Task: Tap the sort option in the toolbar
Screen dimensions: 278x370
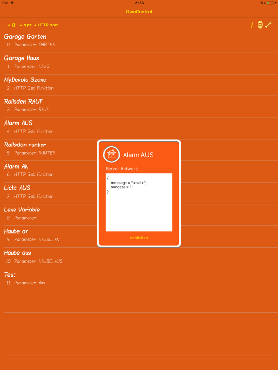Action: (54, 25)
